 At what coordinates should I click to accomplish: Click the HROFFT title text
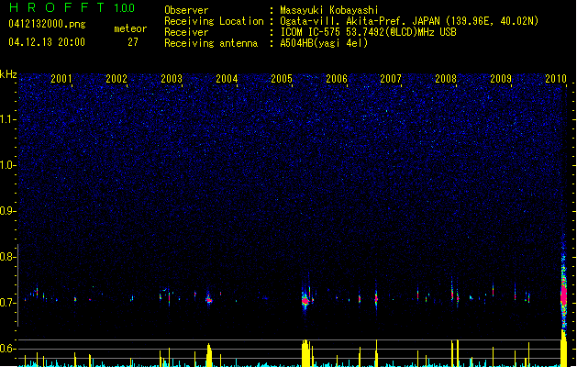tap(57, 7)
